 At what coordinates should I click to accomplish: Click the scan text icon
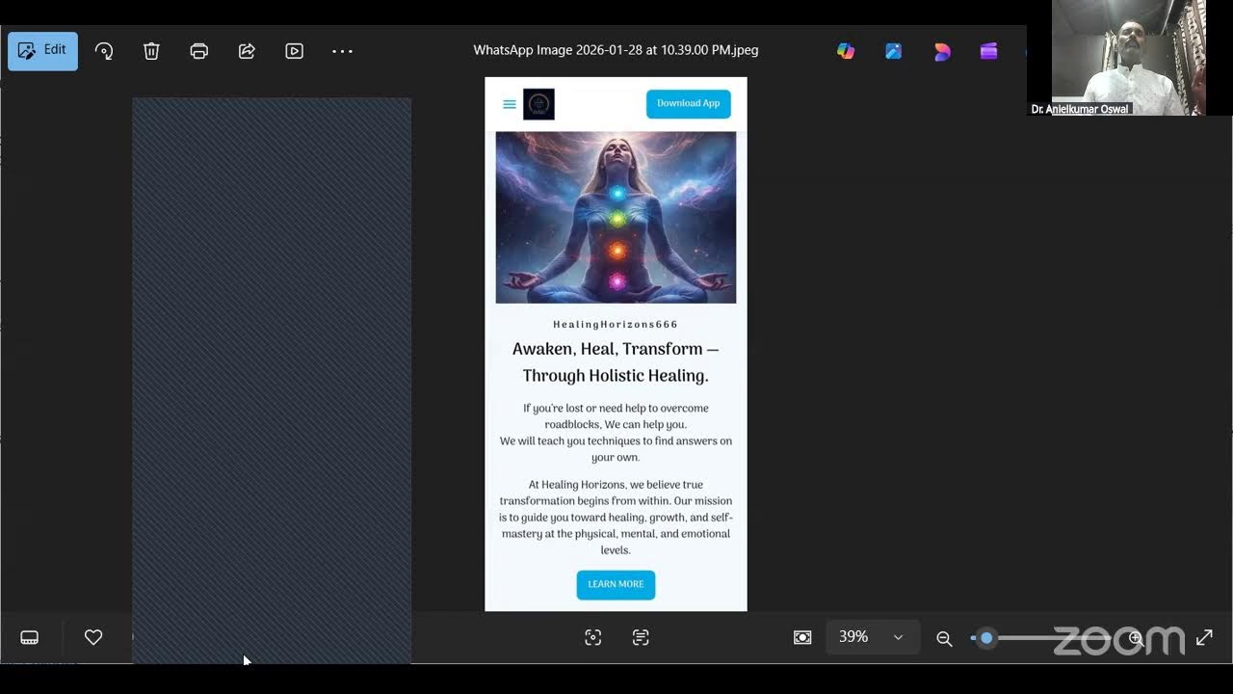641,637
